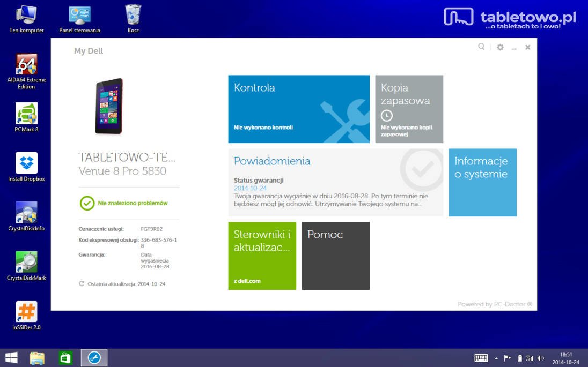The height and width of the screenshot is (367, 588).
Task: Open the Sterowniki i aktualizacje tile
Action: [262, 256]
